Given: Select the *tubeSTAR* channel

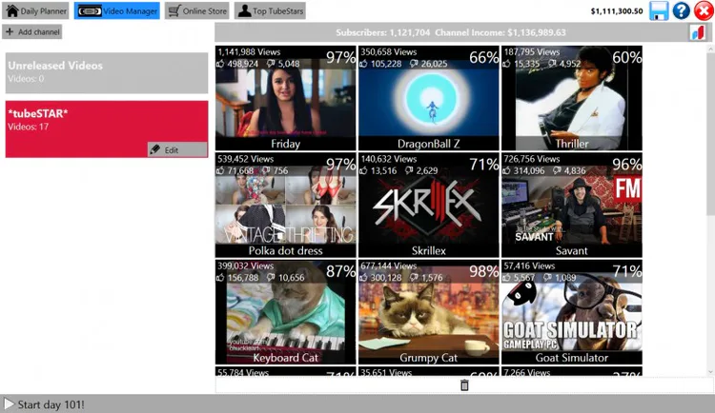Looking at the screenshot, I should point(107,128).
